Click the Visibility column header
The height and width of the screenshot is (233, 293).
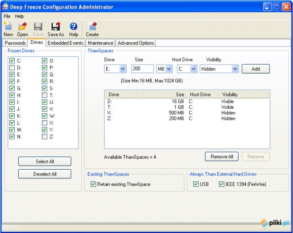244,94
